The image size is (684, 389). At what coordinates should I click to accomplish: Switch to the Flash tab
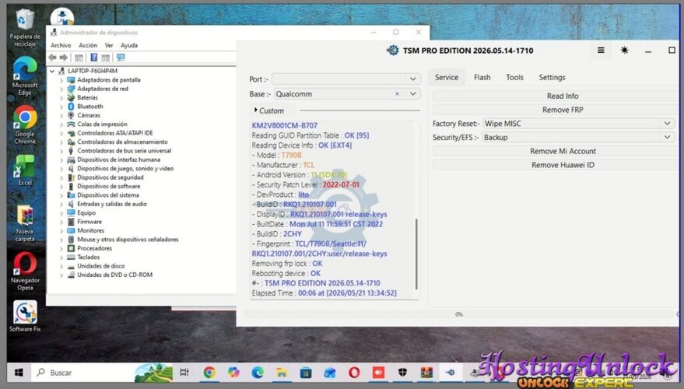click(482, 77)
